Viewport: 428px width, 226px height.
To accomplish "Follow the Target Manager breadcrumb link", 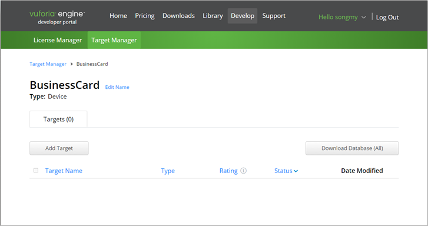I will 48,64.
